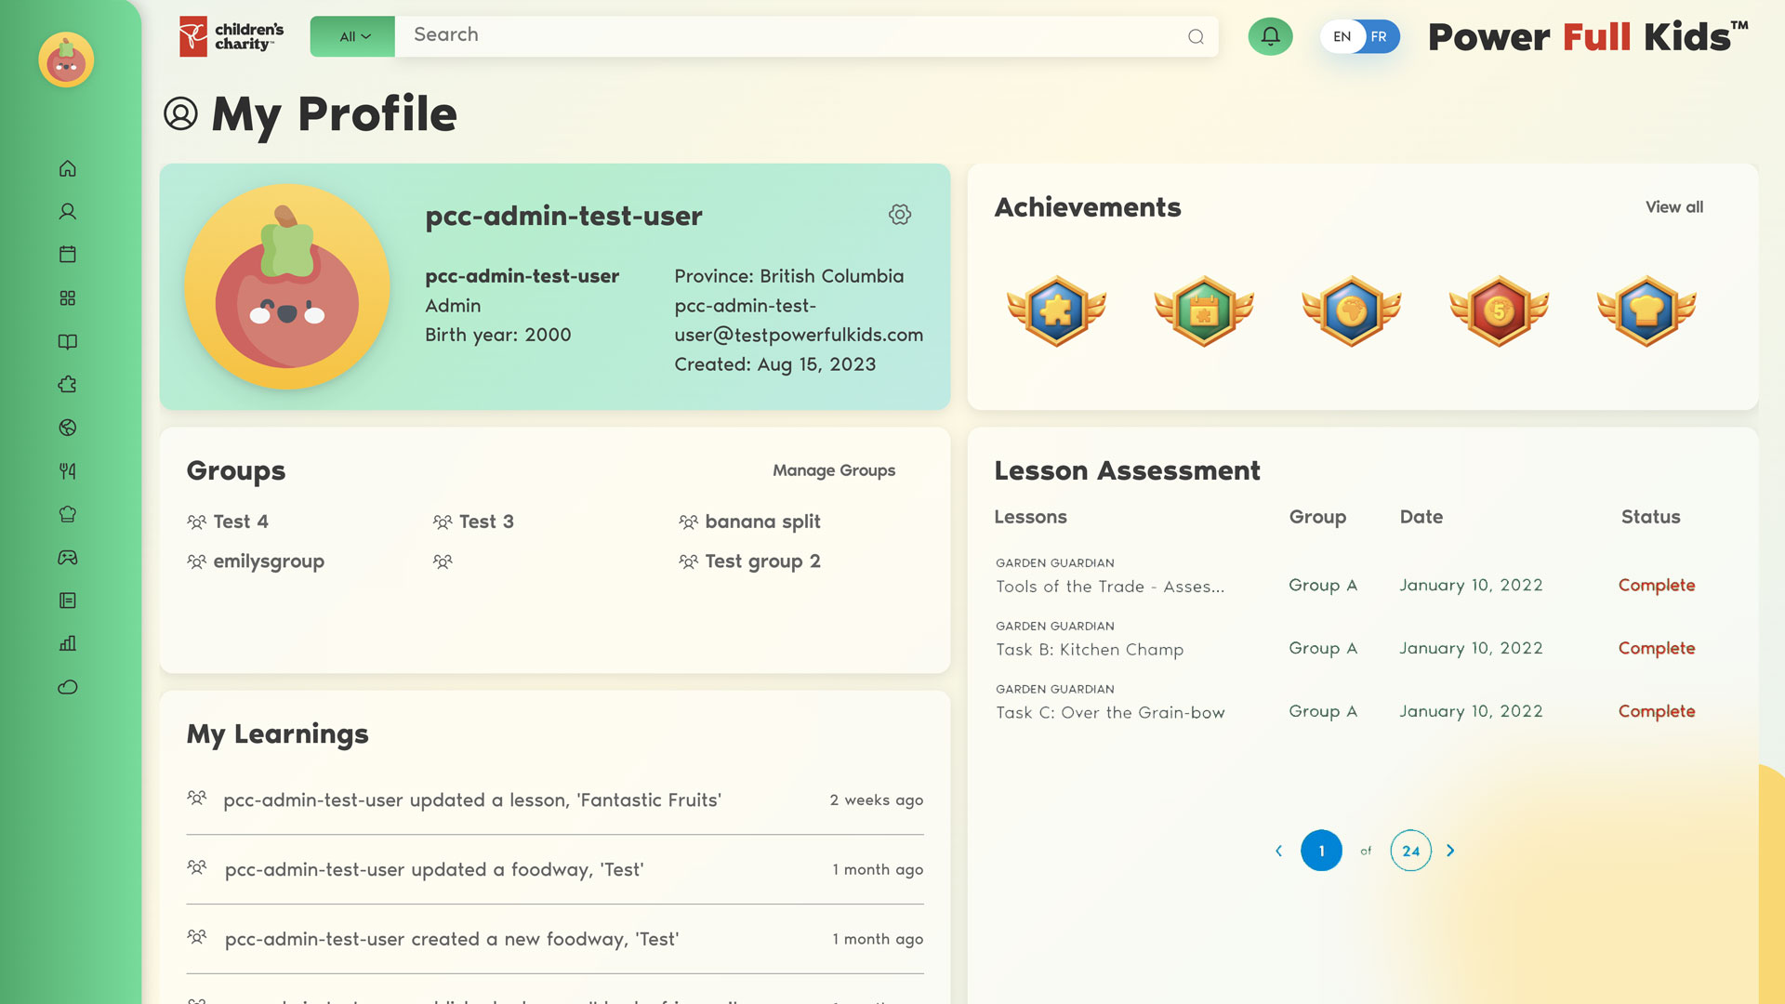Image resolution: width=1785 pixels, height=1004 pixels.
Task: Open the fork and knife sidebar icon
Action: [67, 471]
